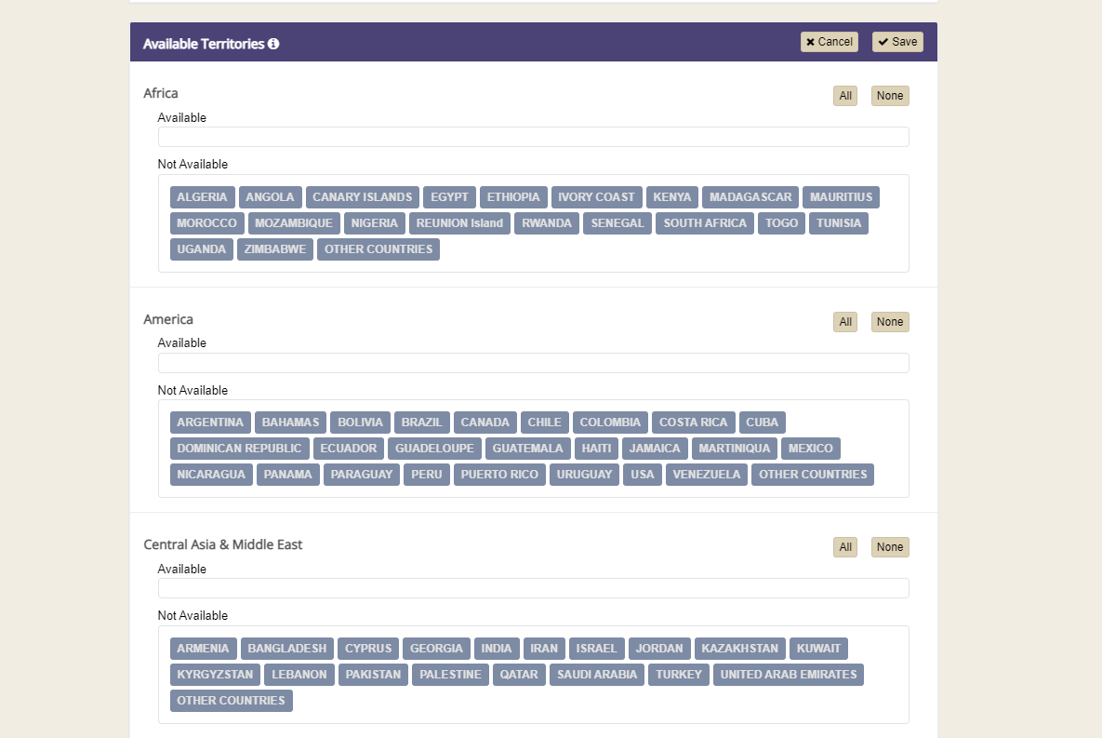
Task: Pick OTHER COUNTRIES tag under Africa
Action: click(x=378, y=249)
